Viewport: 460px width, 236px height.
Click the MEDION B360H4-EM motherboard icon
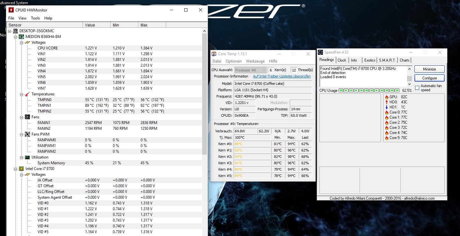21,37
